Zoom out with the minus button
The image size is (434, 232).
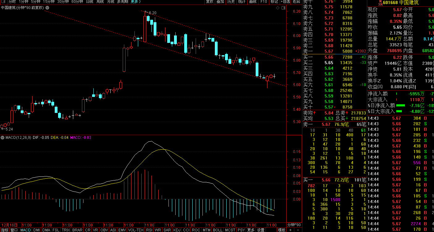[x=298, y=230]
